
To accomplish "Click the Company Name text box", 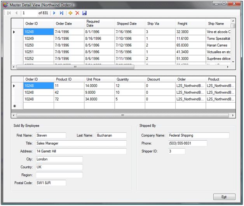I will point(198,136).
